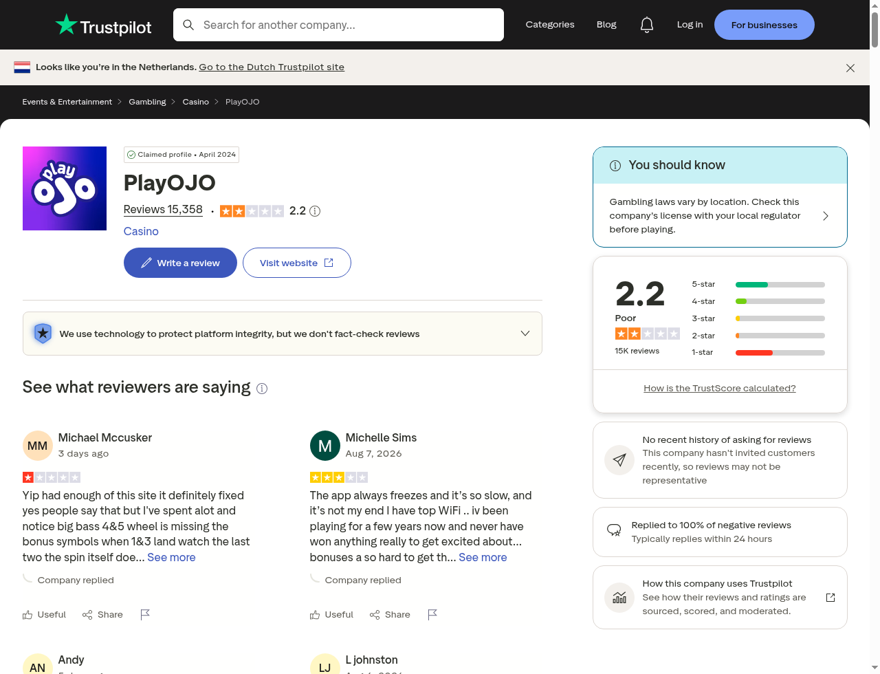Click the PlayOJO breadcrumb text
This screenshot has height=674, width=880.
coord(242,102)
